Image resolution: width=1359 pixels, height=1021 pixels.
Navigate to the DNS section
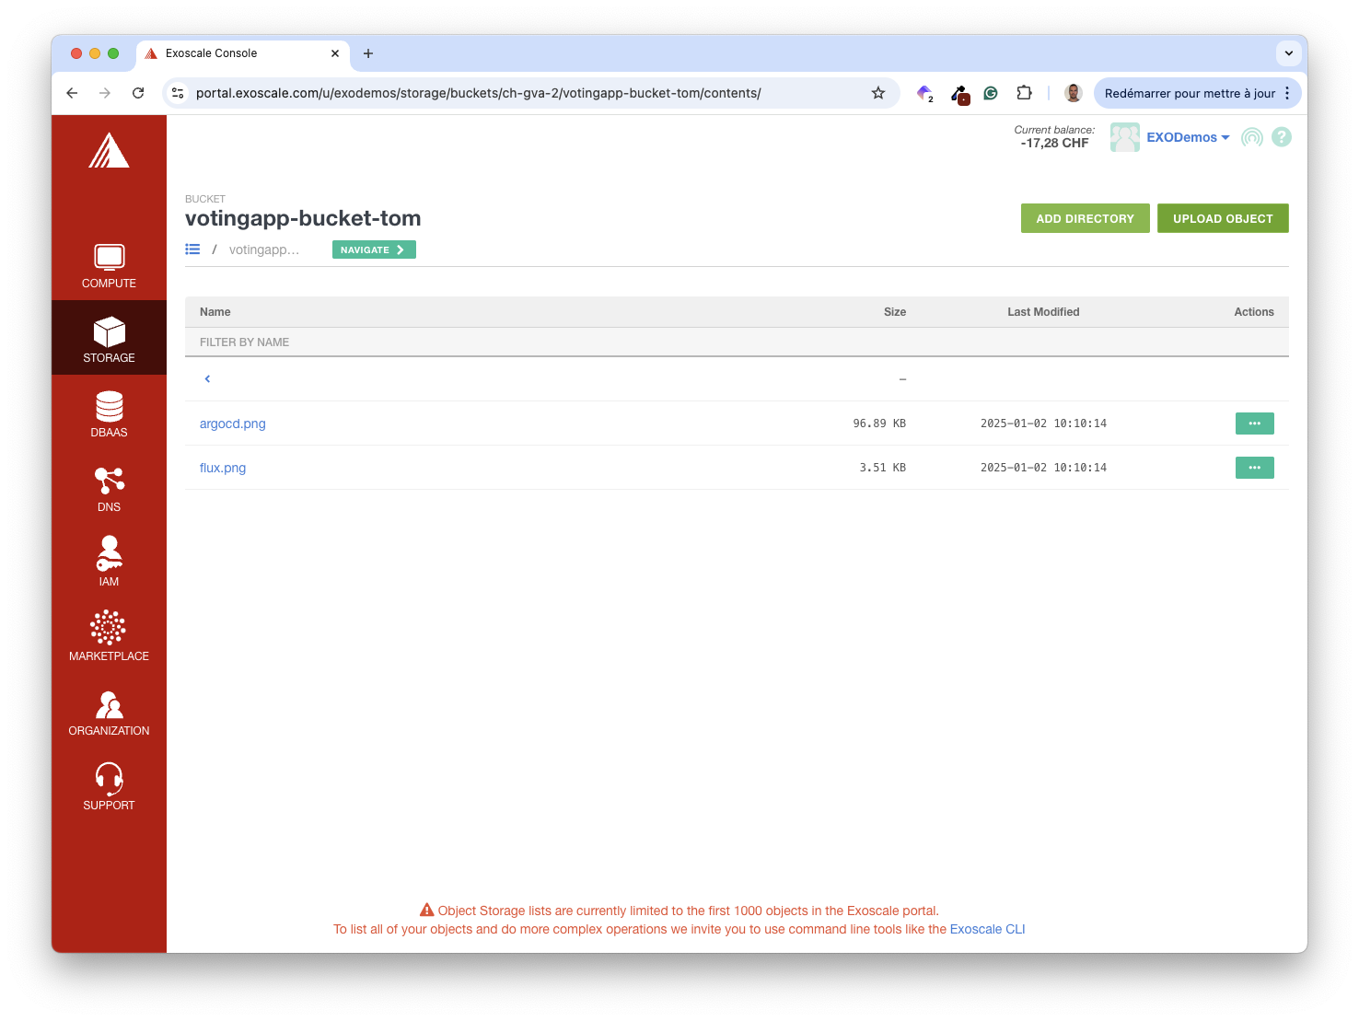click(109, 488)
